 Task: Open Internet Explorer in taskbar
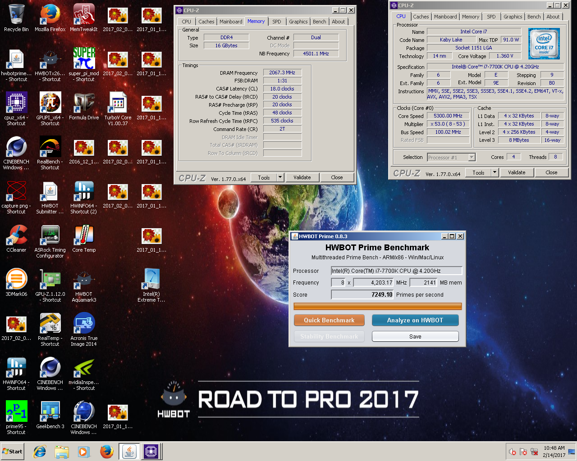pyautogui.click(x=40, y=452)
